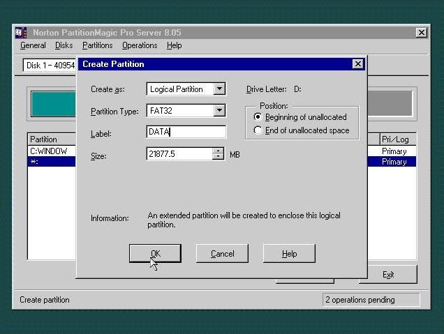444x334 pixels.
Task: Click the teal partition block in disk map
Action: pos(54,104)
